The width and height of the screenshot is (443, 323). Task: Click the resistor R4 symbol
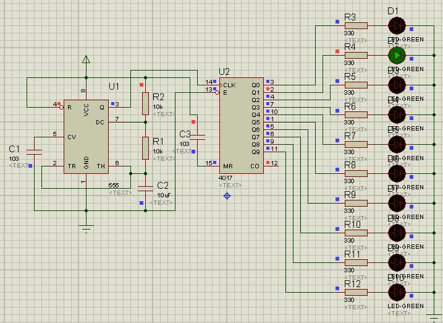click(x=356, y=56)
